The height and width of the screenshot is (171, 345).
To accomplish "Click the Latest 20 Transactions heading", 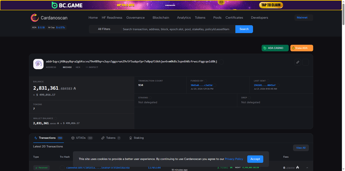I will (48, 147).
